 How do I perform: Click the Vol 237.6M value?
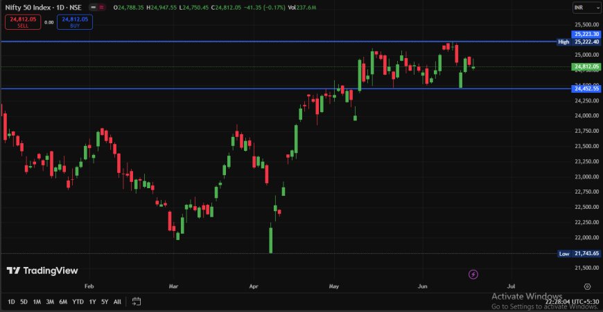click(x=302, y=8)
